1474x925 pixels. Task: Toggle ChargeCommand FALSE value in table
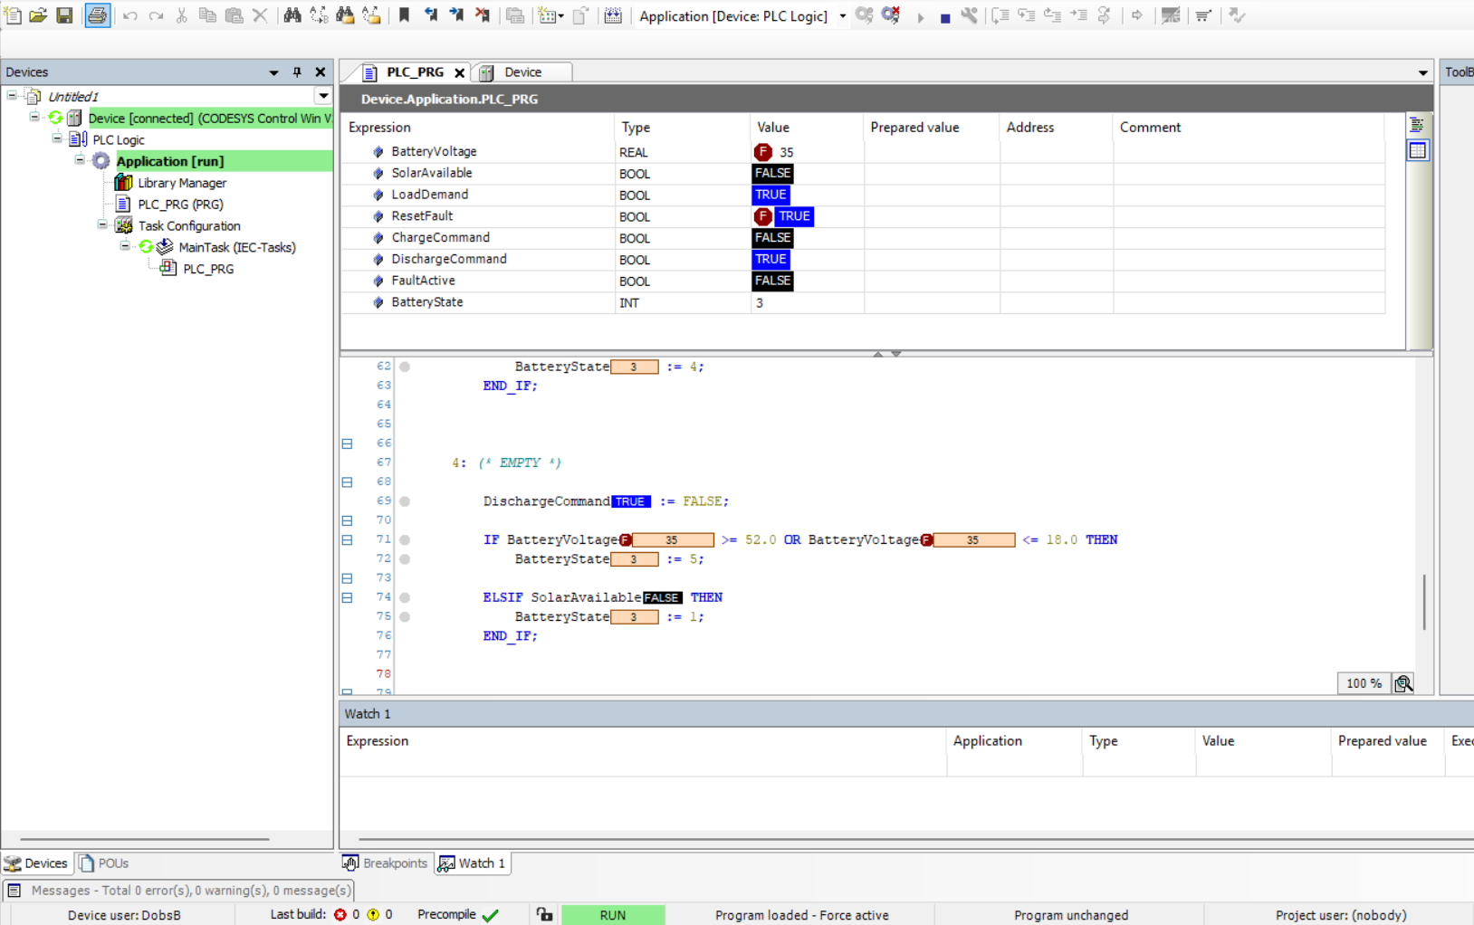pos(772,237)
